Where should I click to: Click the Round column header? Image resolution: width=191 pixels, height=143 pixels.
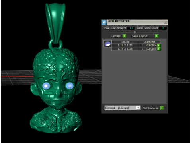125,42
